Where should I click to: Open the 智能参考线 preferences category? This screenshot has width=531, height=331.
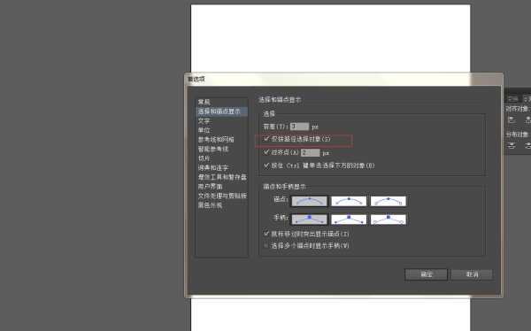(x=213, y=149)
